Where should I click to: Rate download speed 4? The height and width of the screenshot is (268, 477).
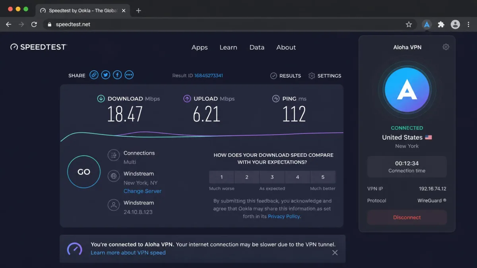297,177
